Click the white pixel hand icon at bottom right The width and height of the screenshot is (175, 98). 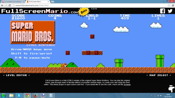pyautogui.click(x=171, y=89)
